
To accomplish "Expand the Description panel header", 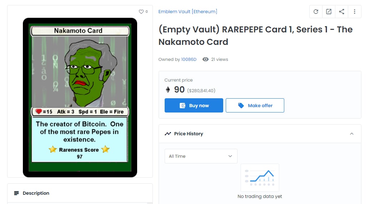I will 80,193.
